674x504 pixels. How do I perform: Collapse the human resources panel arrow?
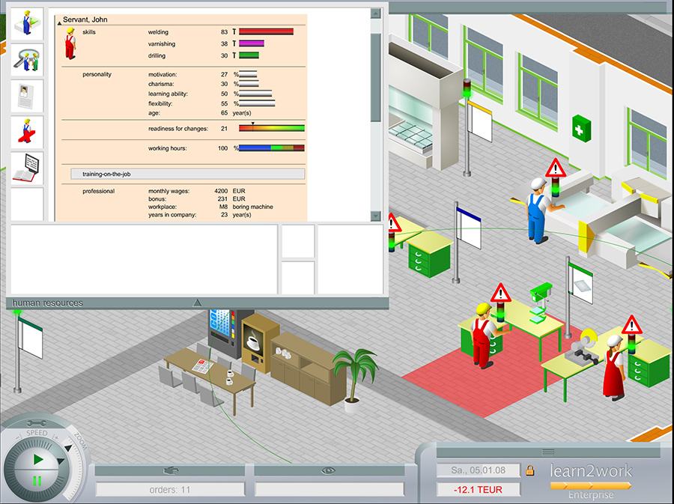[x=197, y=303]
